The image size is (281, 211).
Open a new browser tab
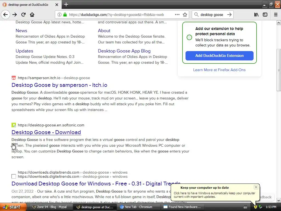(66, 4)
